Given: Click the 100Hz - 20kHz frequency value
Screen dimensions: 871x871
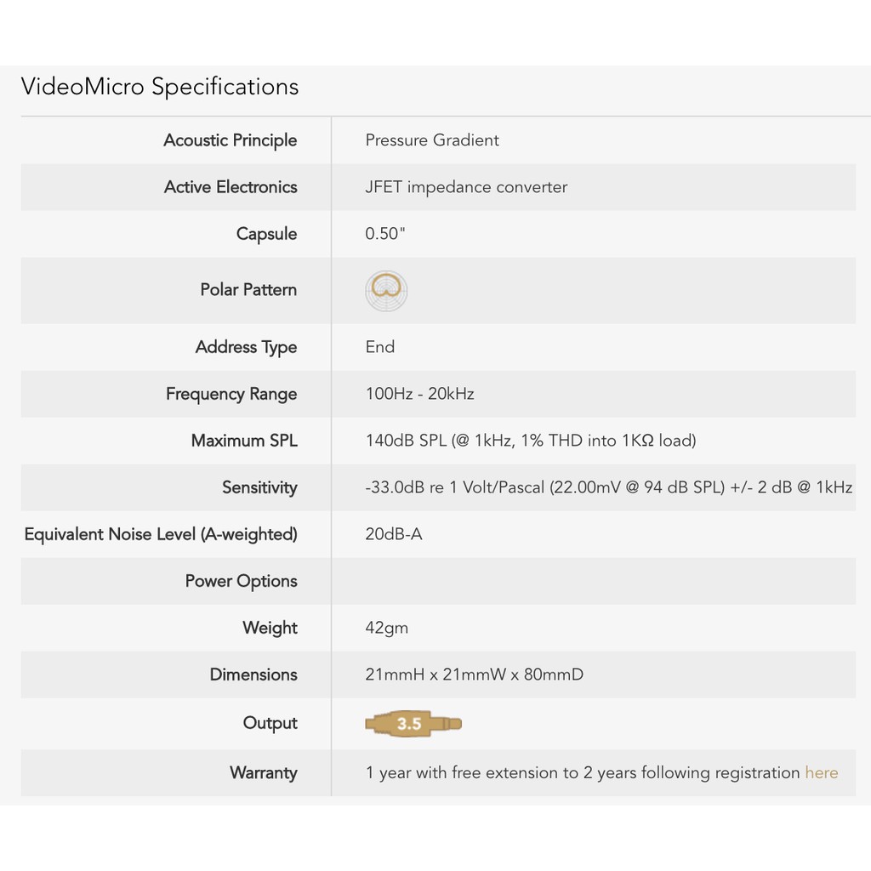Looking at the screenshot, I should tap(419, 394).
